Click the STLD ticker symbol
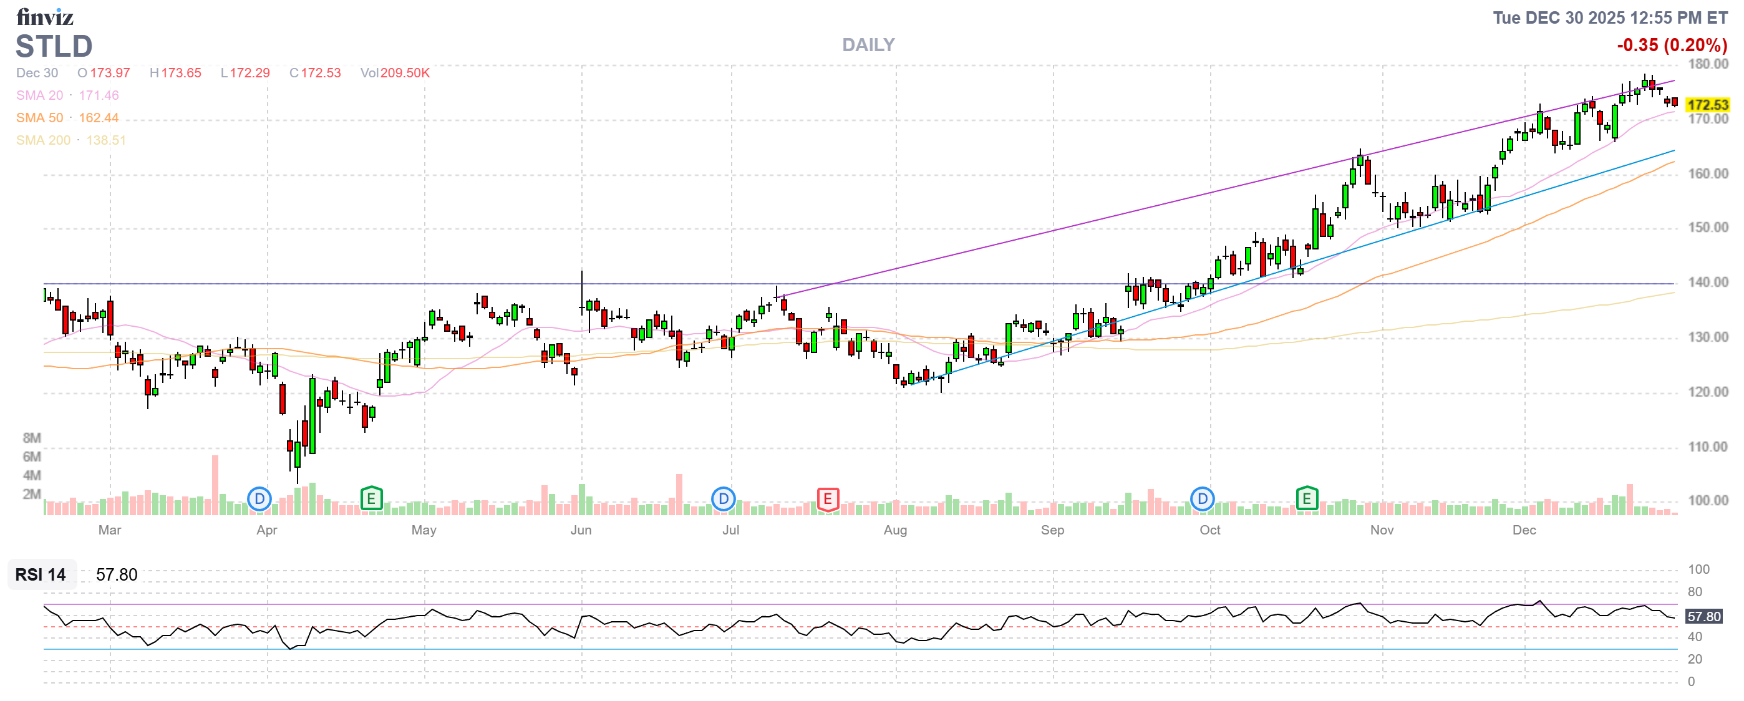This screenshot has height=701, width=1744. pyautogui.click(x=54, y=47)
